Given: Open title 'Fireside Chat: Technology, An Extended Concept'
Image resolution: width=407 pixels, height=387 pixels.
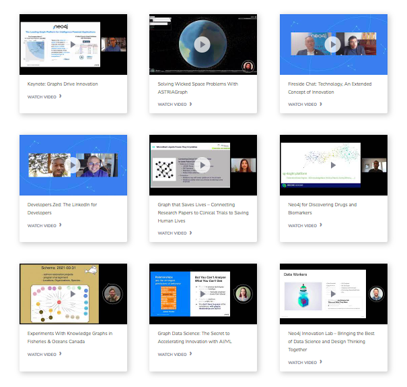Looking at the screenshot, I should tap(330, 88).
